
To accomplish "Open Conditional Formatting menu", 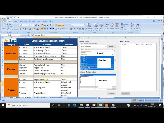I will coord(89,27).
